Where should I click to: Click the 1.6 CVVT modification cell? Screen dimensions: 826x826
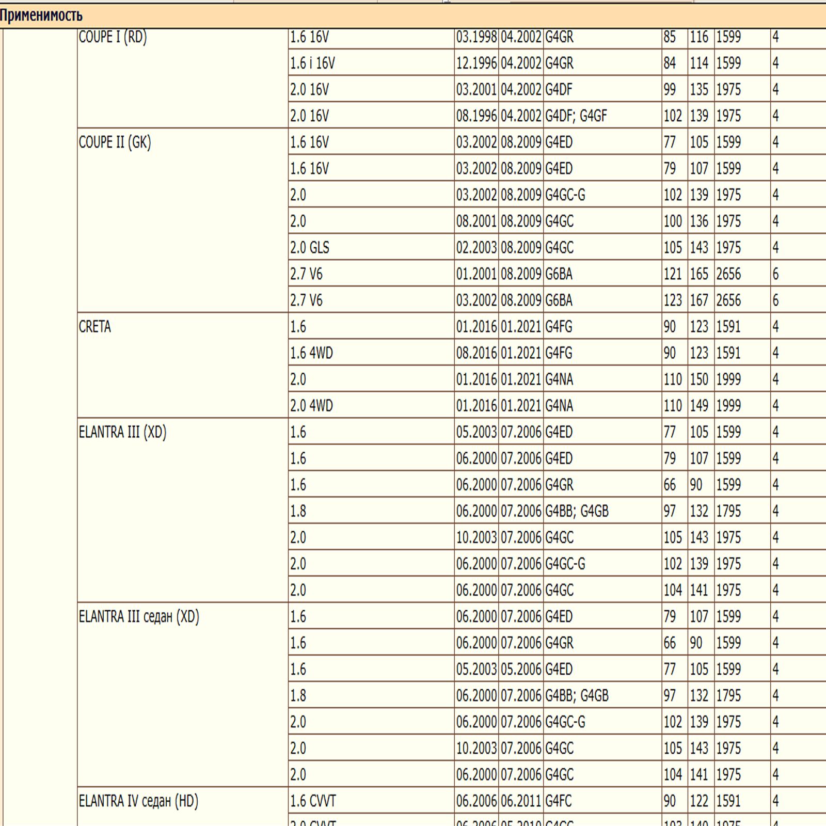(313, 801)
